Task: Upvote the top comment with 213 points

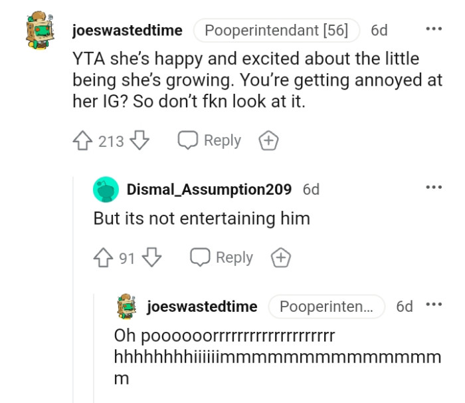Action: [x=84, y=141]
